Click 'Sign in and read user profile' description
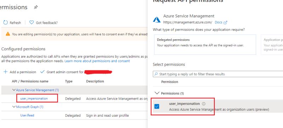 108,115
